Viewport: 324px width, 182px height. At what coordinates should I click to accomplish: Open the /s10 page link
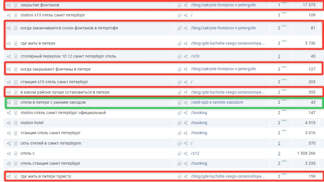pos(195,56)
